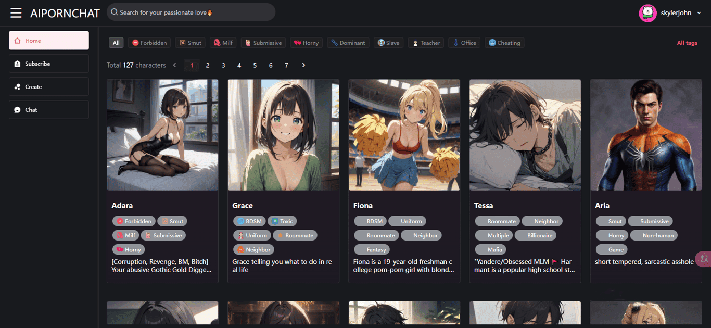Screen dimensions: 711x328
Task: Click the previous page chevron
Action: click(x=174, y=65)
